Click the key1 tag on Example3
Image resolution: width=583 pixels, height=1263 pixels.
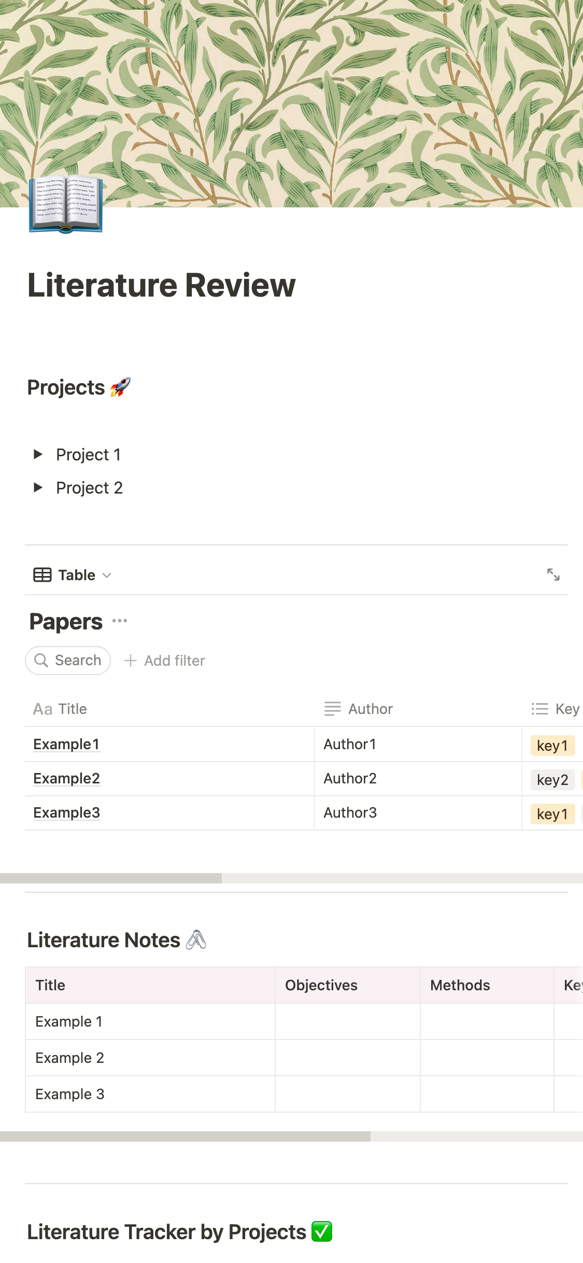[552, 814]
